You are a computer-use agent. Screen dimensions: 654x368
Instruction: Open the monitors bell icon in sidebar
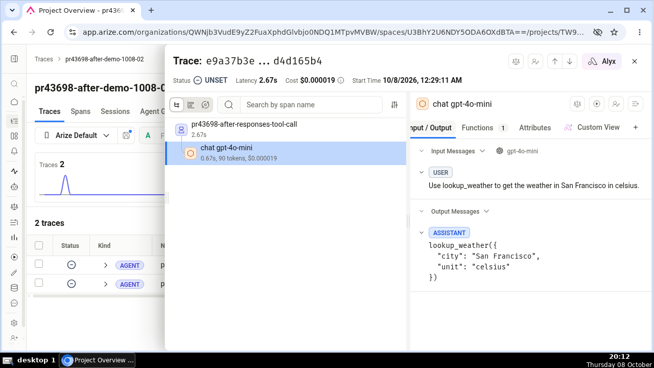pyautogui.click(x=14, y=151)
